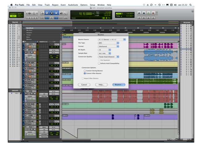Click the Go to End transport button
202x148 pixels.
[153, 18]
